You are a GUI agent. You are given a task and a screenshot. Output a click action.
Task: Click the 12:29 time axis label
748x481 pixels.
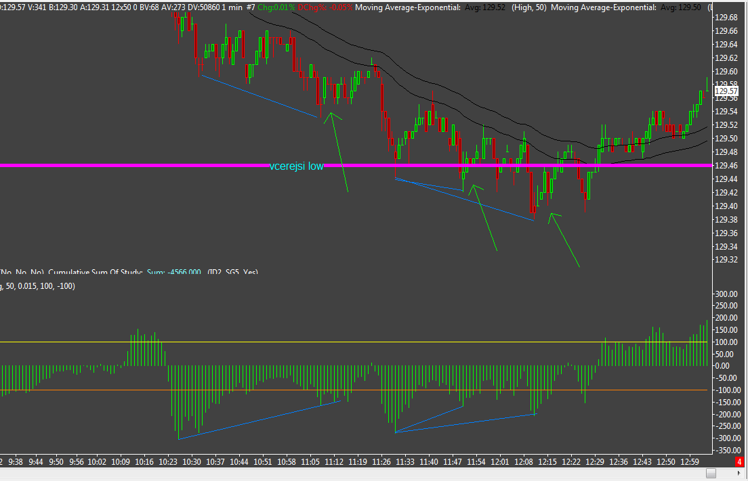coord(595,462)
